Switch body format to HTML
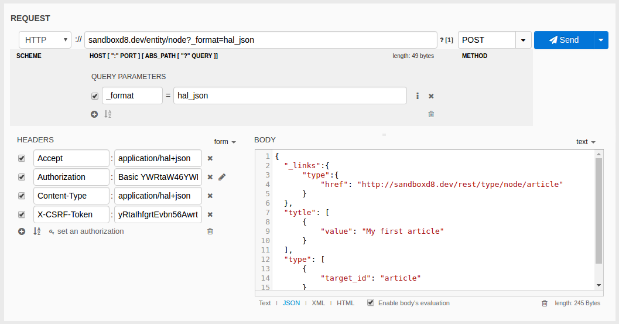 pos(346,303)
